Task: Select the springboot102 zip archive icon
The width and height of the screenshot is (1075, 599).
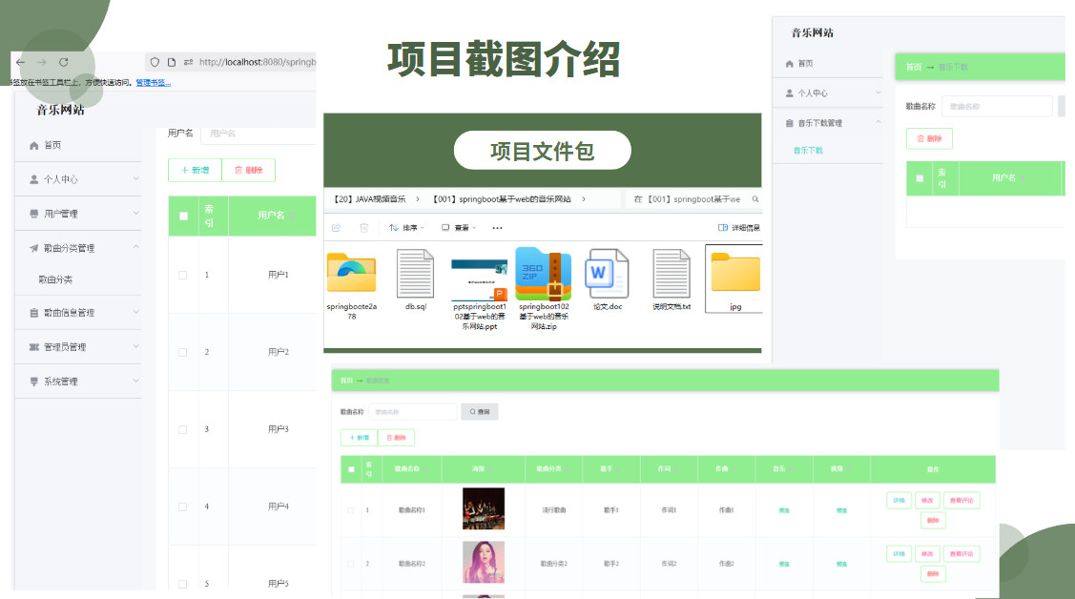Action: pyautogui.click(x=544, y=274)
